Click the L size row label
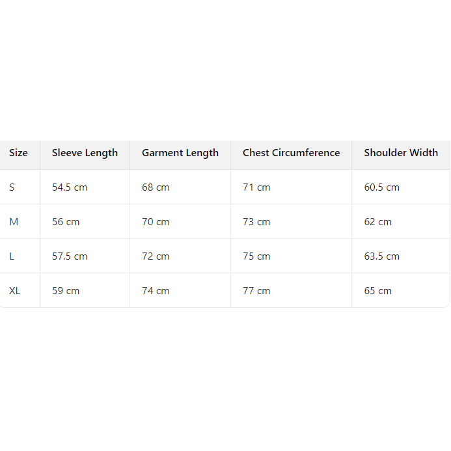 click(12, 256)
